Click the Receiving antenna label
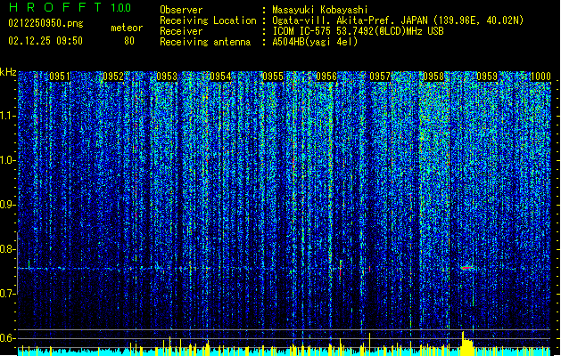Image resolution: width=561 pixels, height=356 pixels. (205, 42)
